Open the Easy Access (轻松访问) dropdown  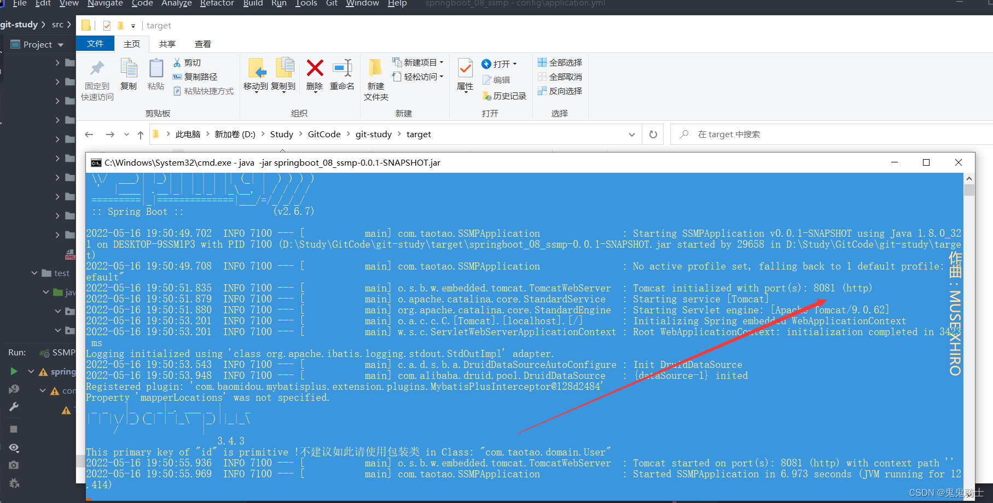pos(418,77)
